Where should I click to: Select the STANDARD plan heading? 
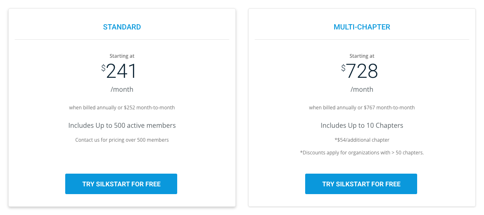point(122,27)
